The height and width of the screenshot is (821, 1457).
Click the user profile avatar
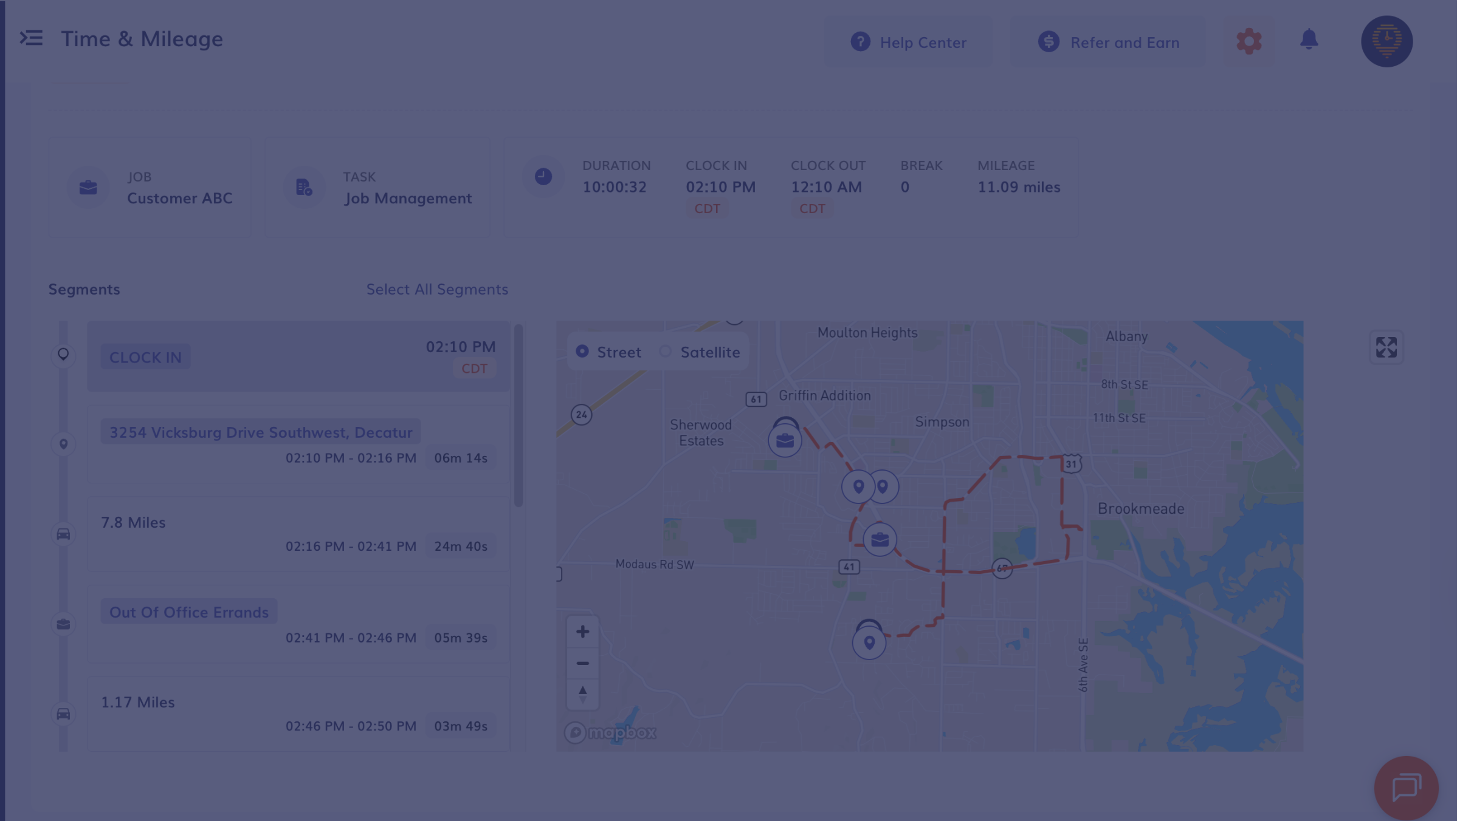(1386, 41)
